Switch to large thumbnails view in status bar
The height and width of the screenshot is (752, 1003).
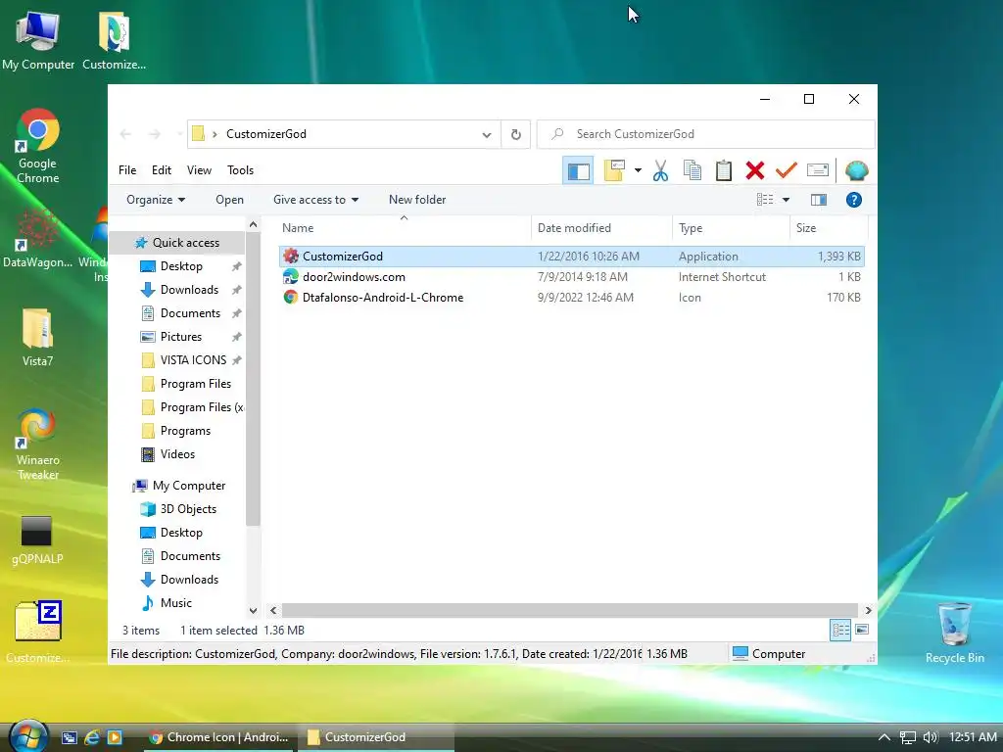point(862,630)
